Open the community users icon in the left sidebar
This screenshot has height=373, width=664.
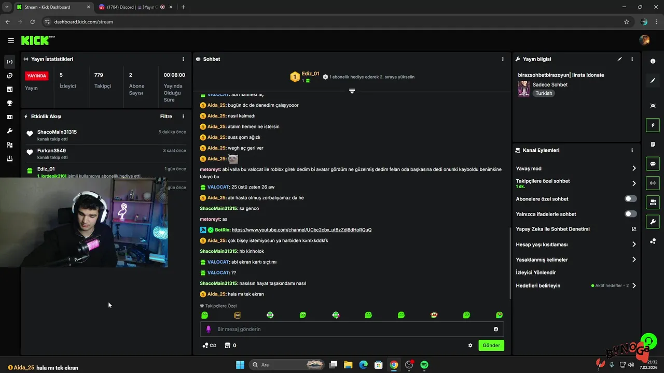pyautogui.click(x=9, y=145)
